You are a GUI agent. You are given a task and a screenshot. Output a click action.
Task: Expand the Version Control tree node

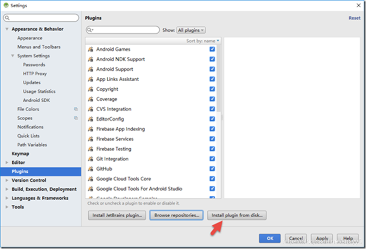7,180
